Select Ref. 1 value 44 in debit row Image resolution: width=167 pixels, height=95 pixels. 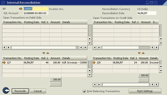45,63
